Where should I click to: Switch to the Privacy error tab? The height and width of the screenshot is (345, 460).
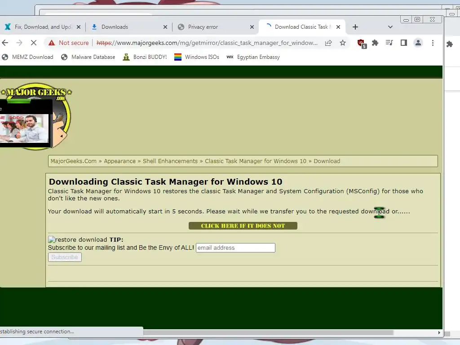tap(215, 27)
